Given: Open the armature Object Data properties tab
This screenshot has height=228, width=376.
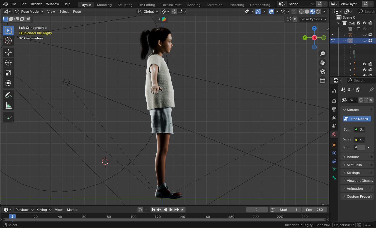Looking at the screenshot, I should 334,170.
